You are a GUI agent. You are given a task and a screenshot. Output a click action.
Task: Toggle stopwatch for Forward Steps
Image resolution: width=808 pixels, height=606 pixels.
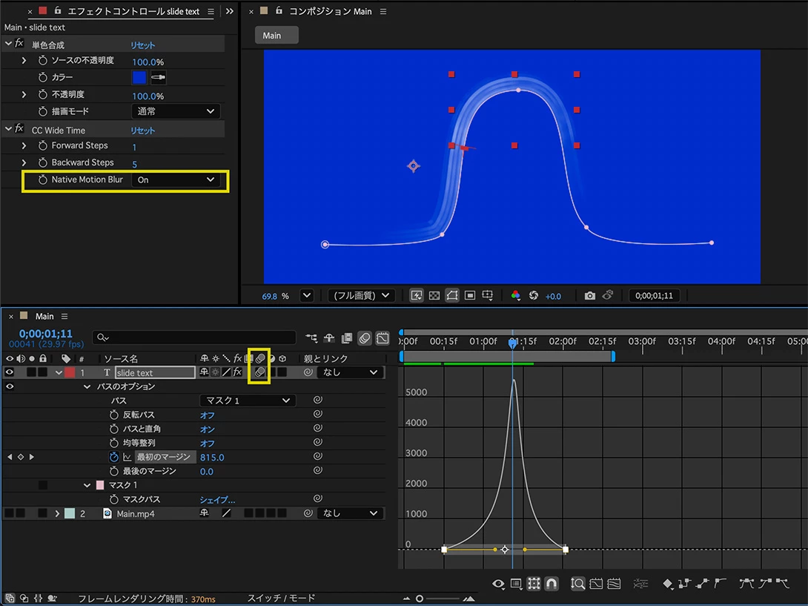[43, 145]
